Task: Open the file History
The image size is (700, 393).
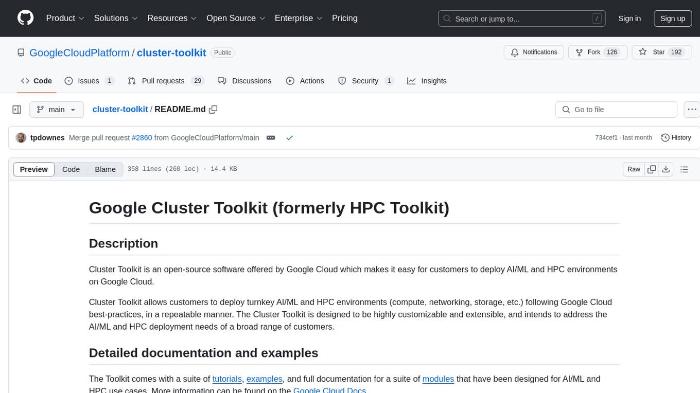Action: tap(676, 138)
